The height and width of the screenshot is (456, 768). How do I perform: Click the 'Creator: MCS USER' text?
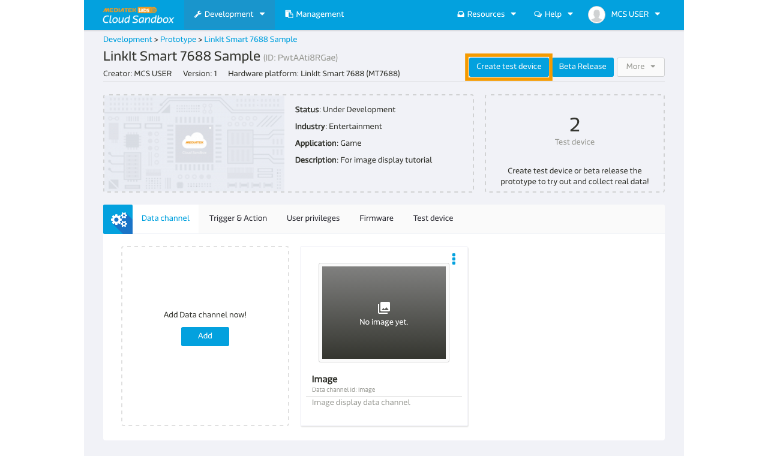tap(137, 74)
